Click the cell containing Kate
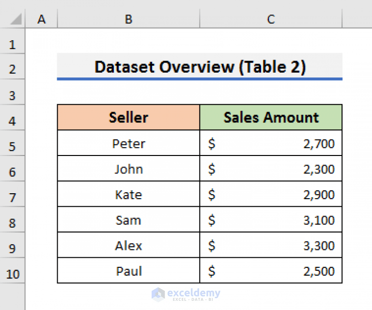 pos(128,194)
